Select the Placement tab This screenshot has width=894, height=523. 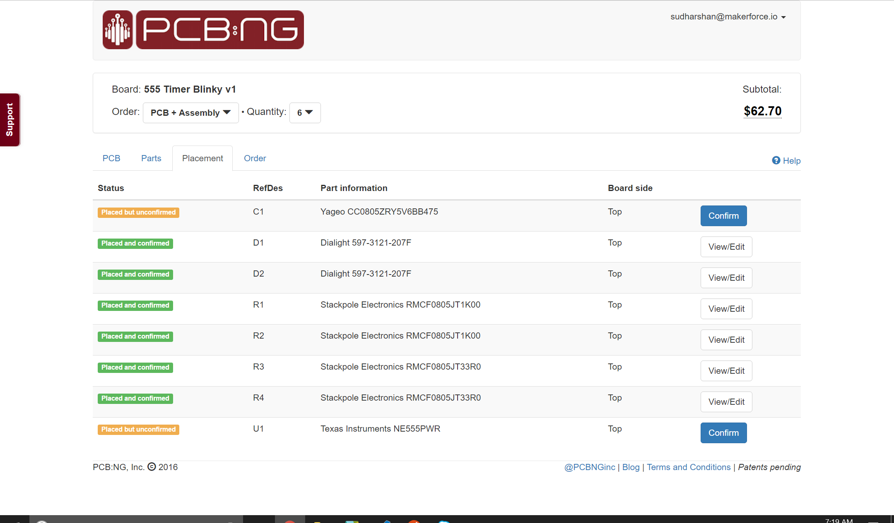202,158
